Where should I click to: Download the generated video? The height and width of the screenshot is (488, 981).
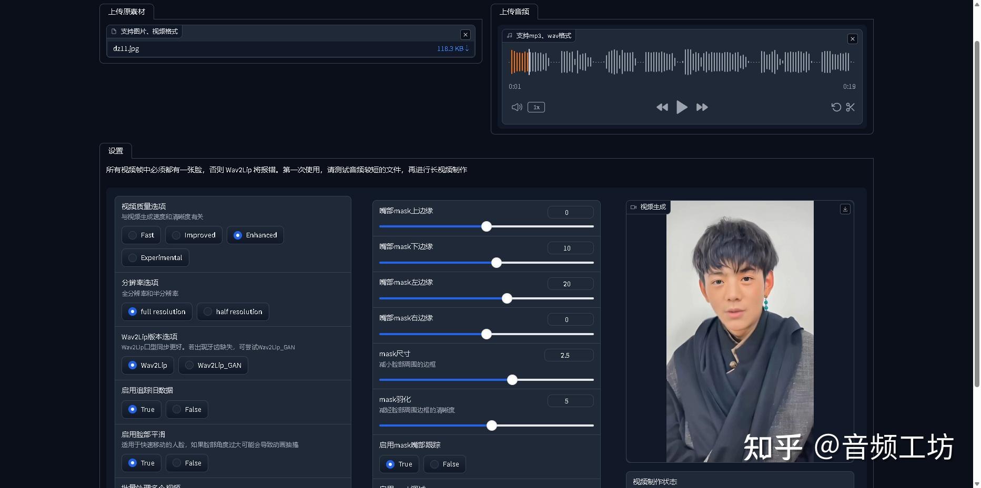(x=845, y=209)
